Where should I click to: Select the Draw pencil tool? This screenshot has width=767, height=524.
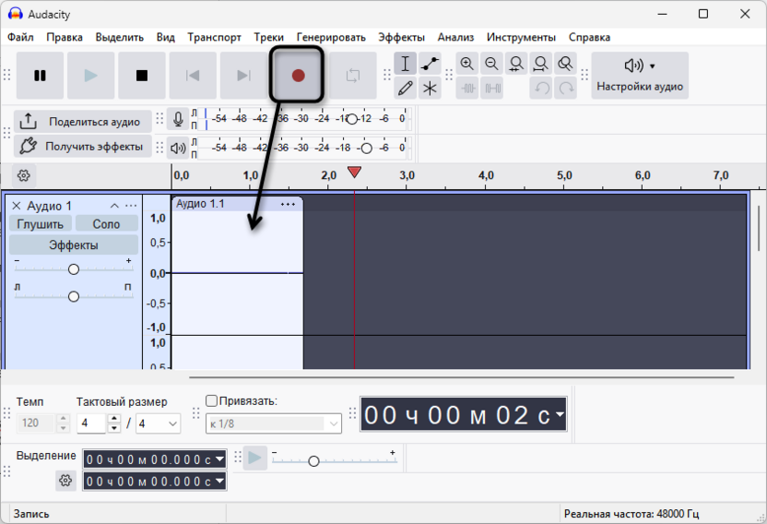405,89
